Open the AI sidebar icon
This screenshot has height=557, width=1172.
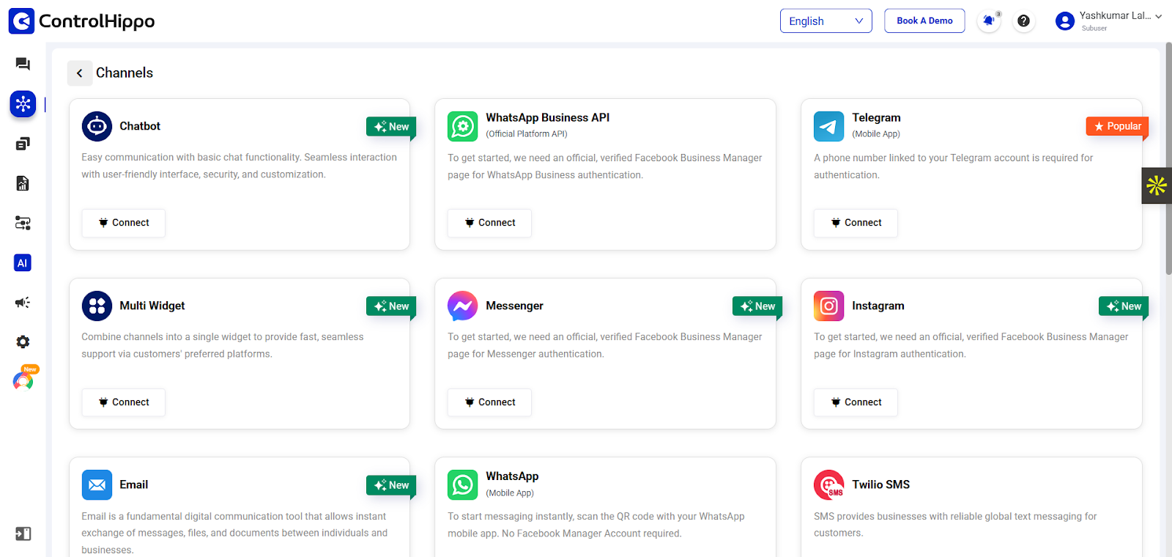coord(23,262)
